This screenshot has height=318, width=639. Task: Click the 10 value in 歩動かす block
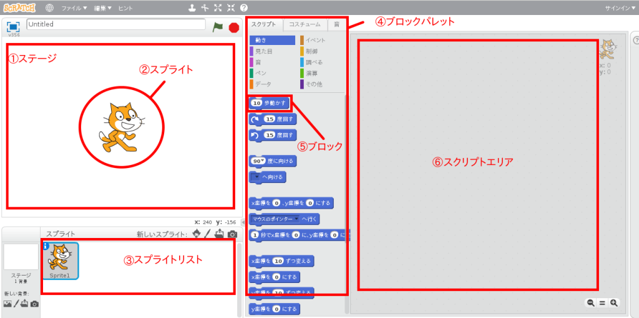pyautogui.click(x=256, y=103)
